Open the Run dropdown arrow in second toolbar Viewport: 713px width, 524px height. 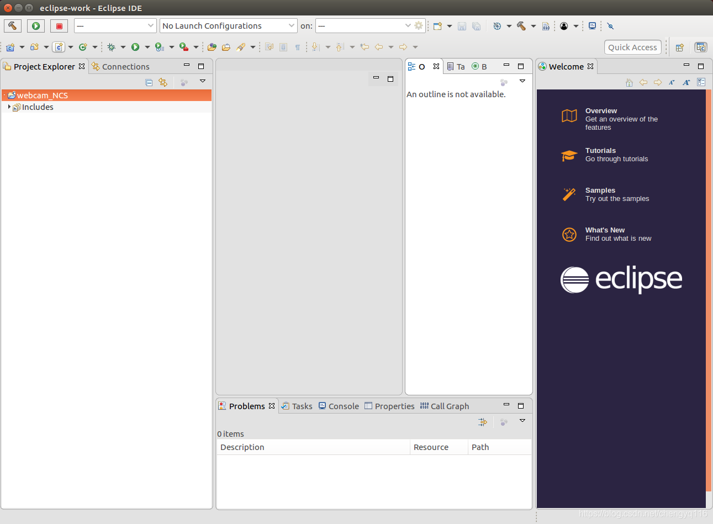[x=147, y=47]
